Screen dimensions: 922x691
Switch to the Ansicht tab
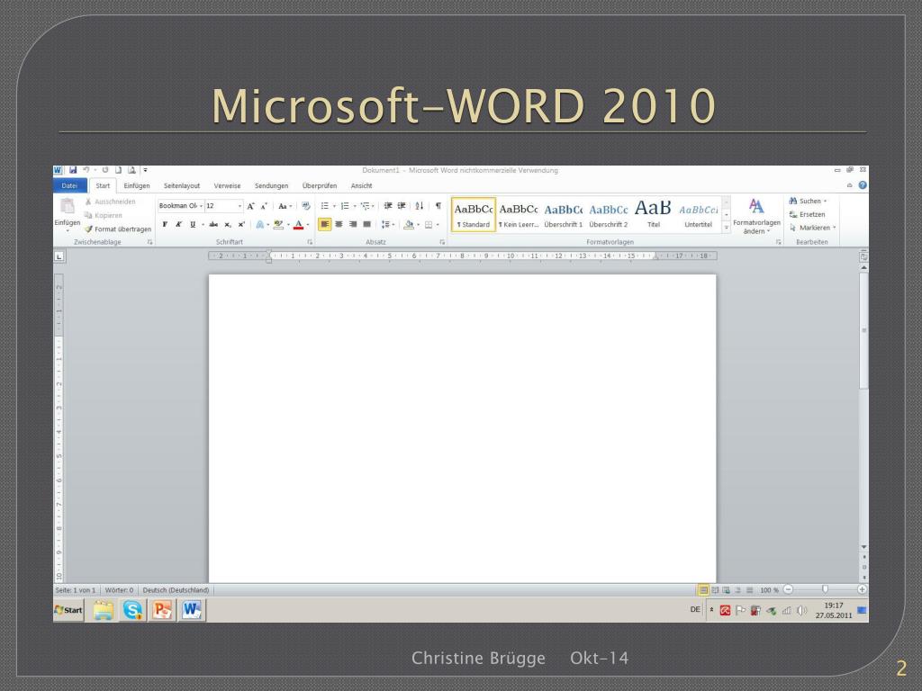point(362,185)
